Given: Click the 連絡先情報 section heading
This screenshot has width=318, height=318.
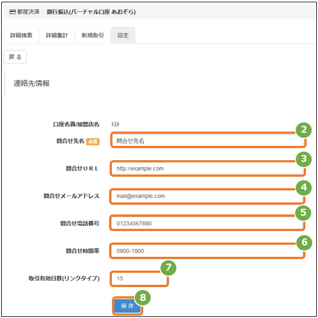Looking at the screenshot, I should pyautogui.click(x=31, y=84).
